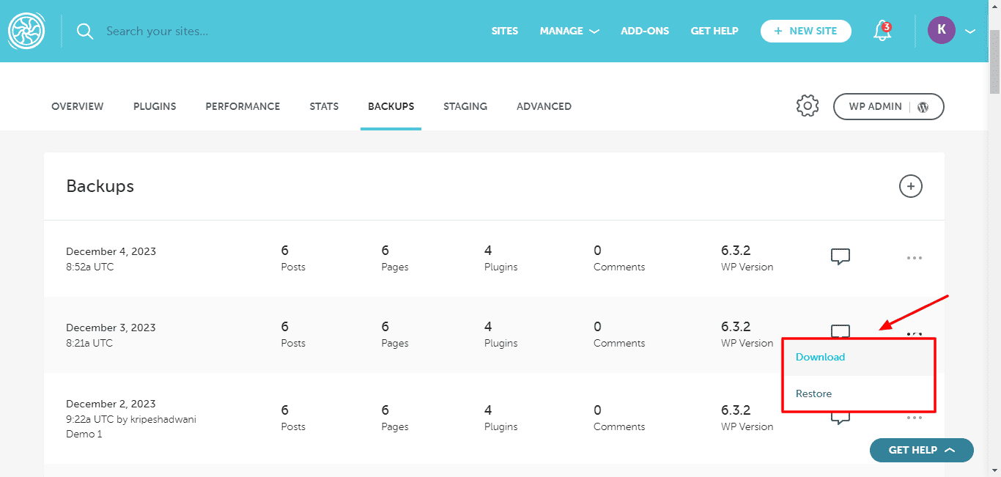This screenshot has width=1001, height=477.
Task: Select Restore from the backup menu
Action: (813, 393)
